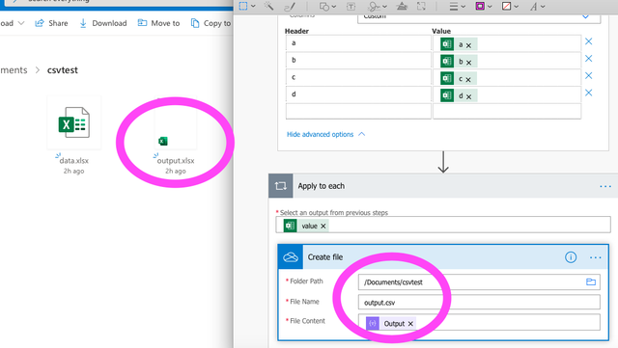Click the Apply to each loop icon

click(x=281, y=186)
